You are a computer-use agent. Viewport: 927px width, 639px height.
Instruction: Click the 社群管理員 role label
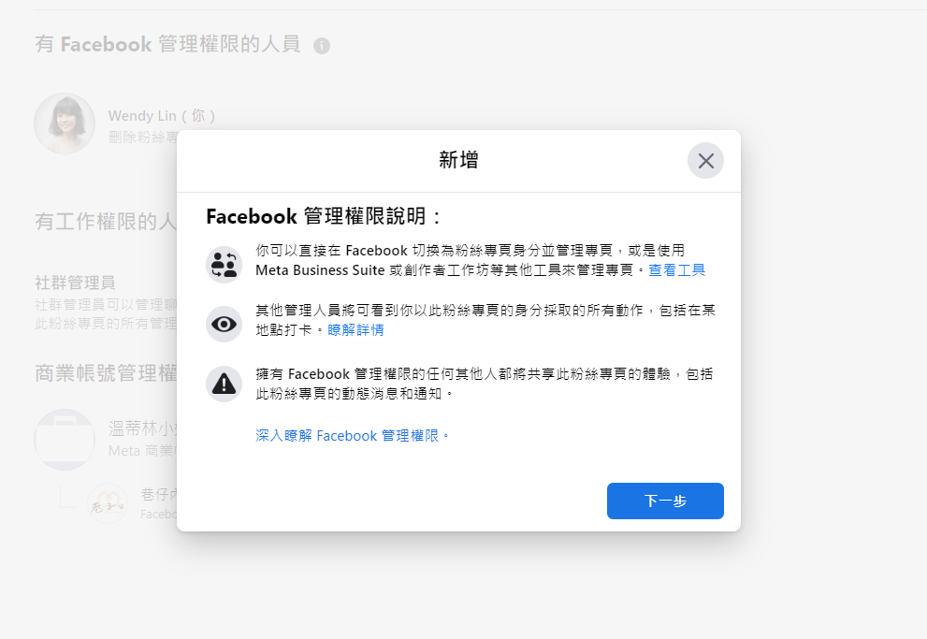click(x=76, y=283)
